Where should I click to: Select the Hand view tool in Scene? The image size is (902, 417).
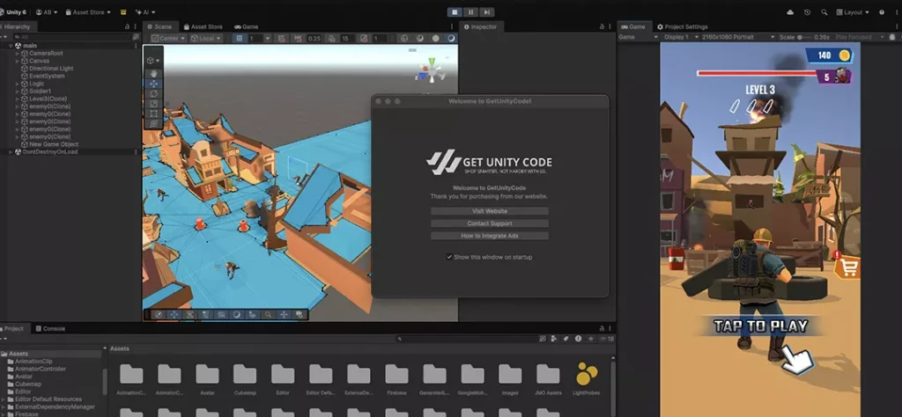153,74
